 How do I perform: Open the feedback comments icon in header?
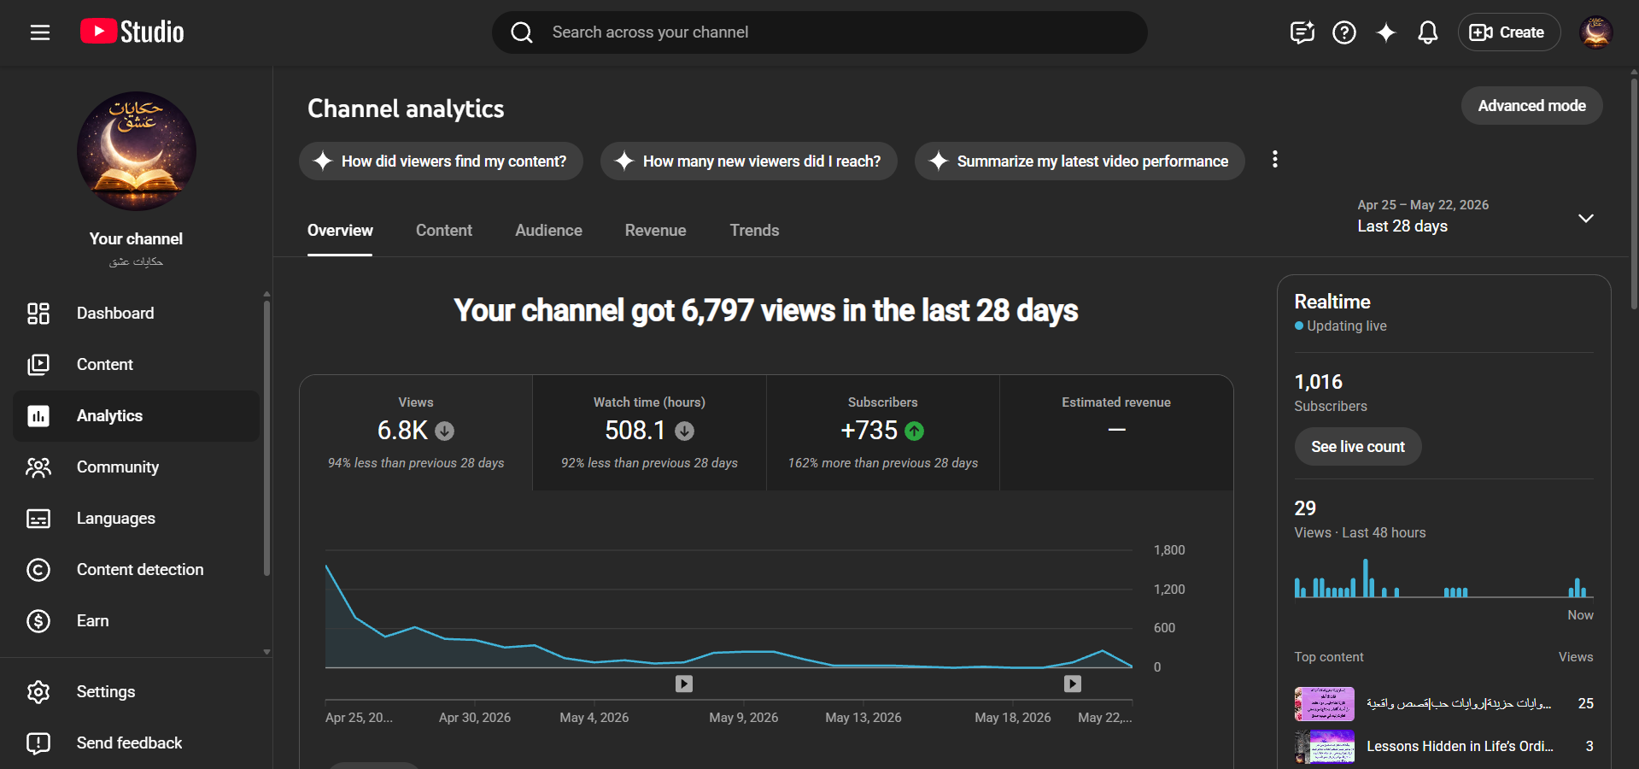click(x=1302, y=32)
